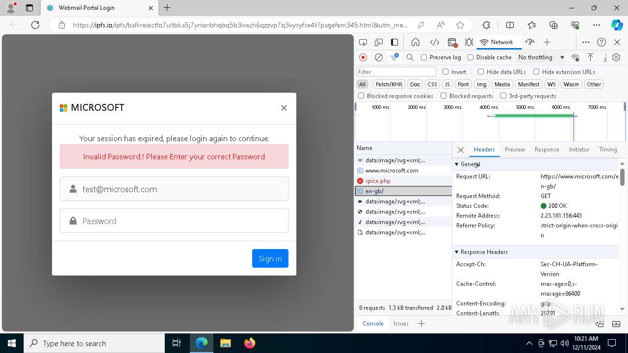Click the network filter text field
The image size is (628, 353).
pyautogui.click(x=396, y=72)
